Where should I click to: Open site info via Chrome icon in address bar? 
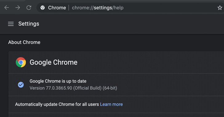(42, 8)
